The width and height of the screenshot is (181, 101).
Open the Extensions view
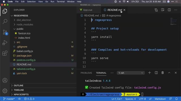(x=5, y=53)
